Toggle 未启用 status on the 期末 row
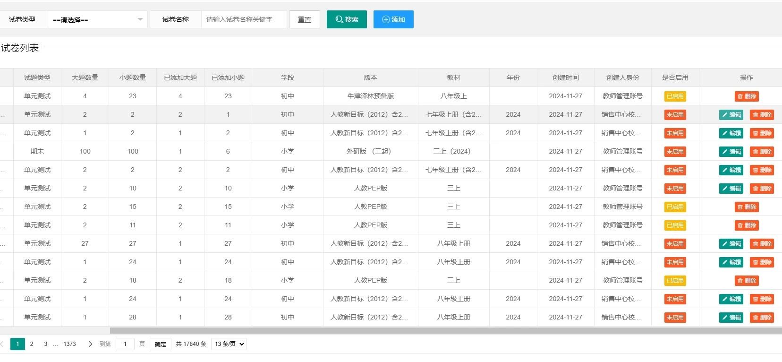The width and height of the screenshot is (782, 362). (x=675, y=152)
